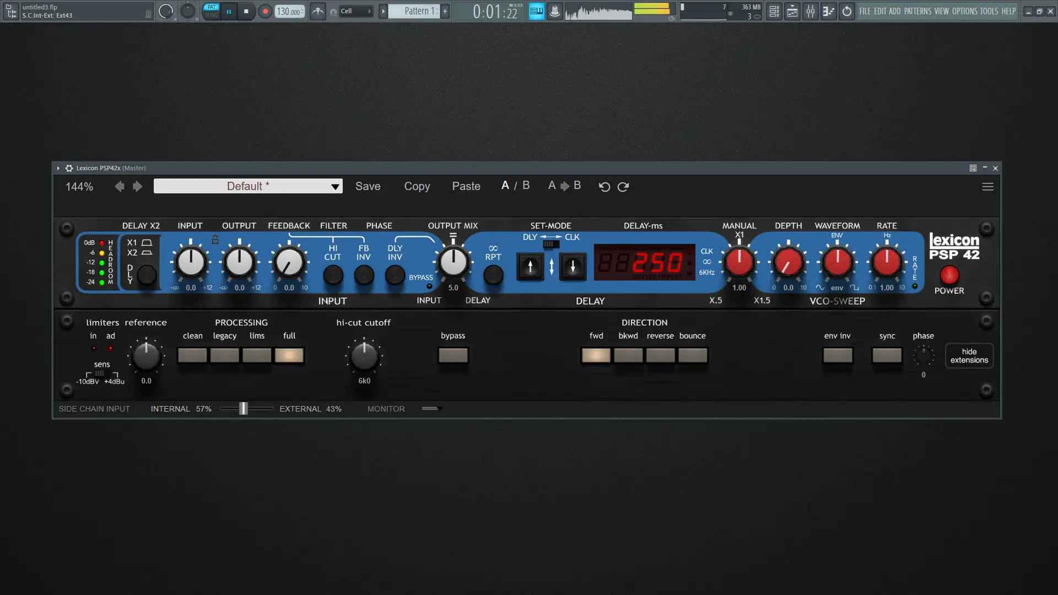Enable the bypass button in the lower section
This screenshot has height=595, width=1058.
click(452, 355)
